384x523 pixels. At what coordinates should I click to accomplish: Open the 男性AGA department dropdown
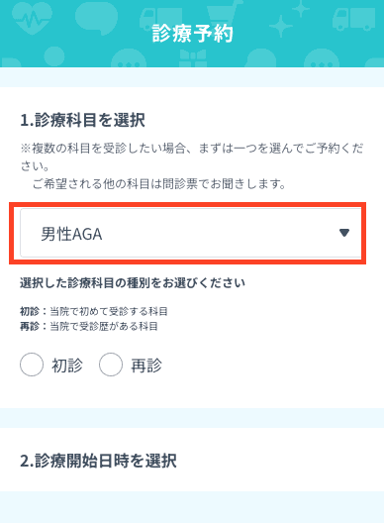191,233
